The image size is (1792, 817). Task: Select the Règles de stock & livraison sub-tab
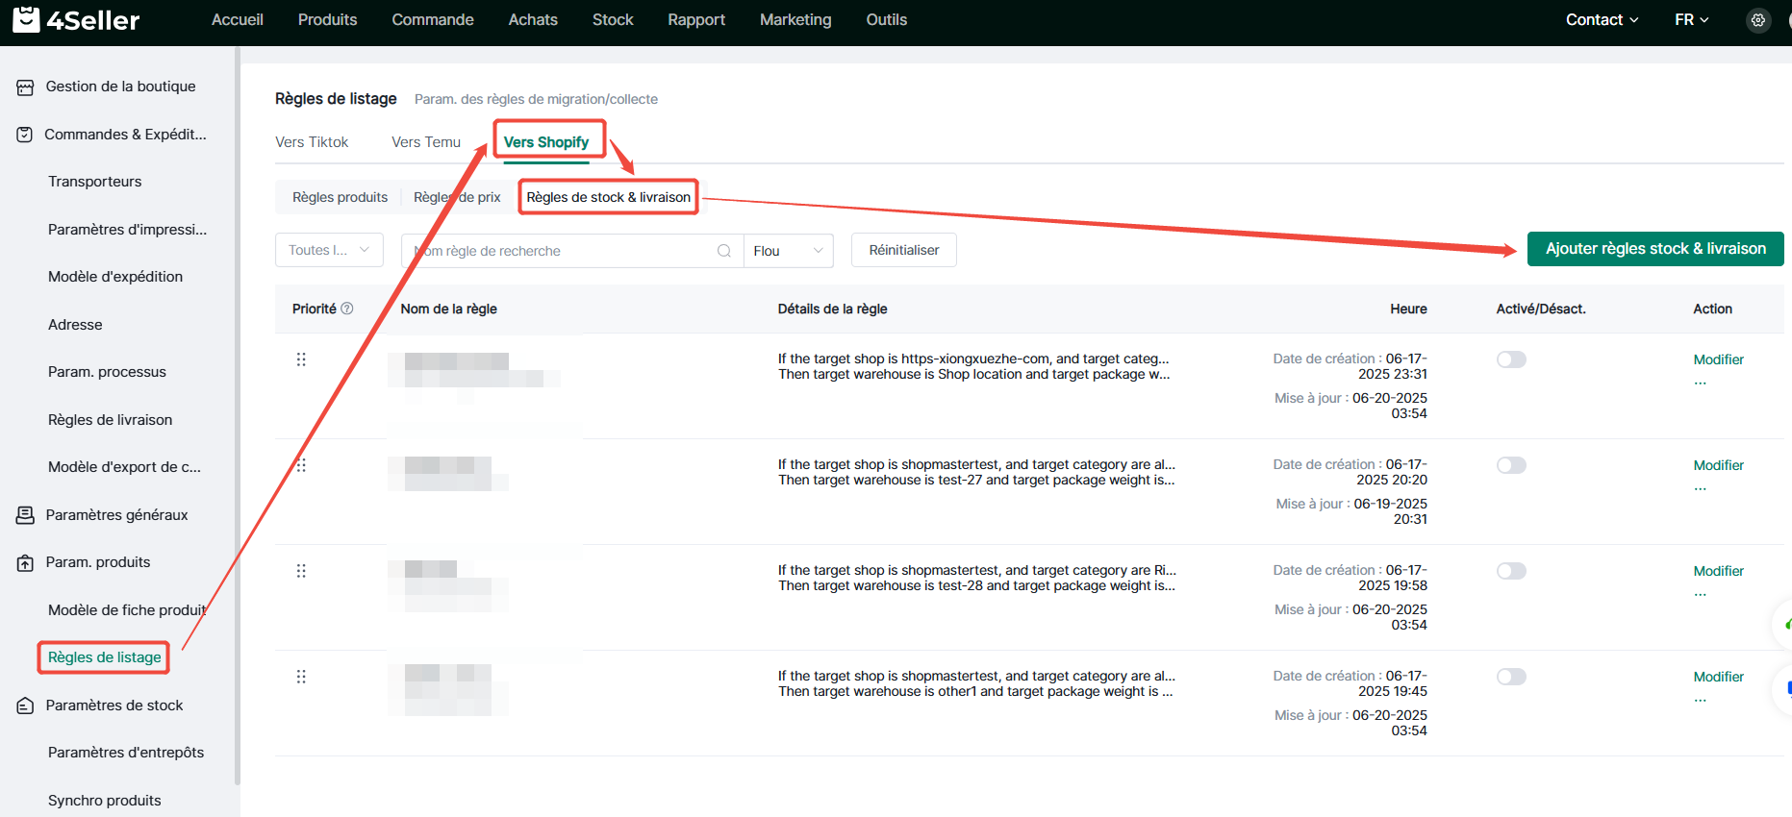[x=609, y=197]
